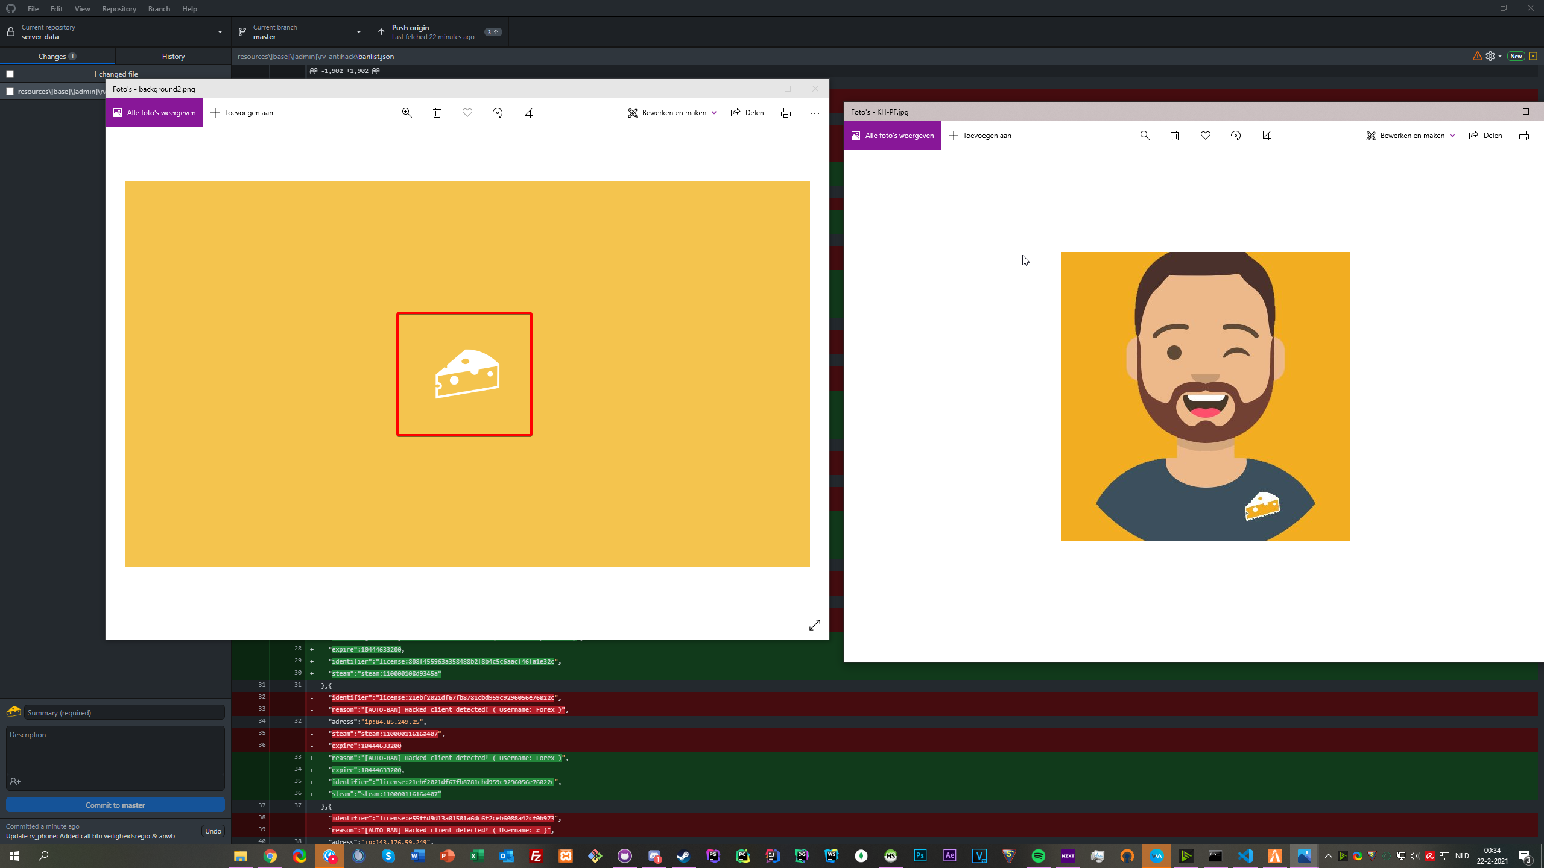This screenshot has width=1544, height=868.
Task: Toggle the select all changed files checkbox
Action: pyautogui.click(x=10, y=74)
